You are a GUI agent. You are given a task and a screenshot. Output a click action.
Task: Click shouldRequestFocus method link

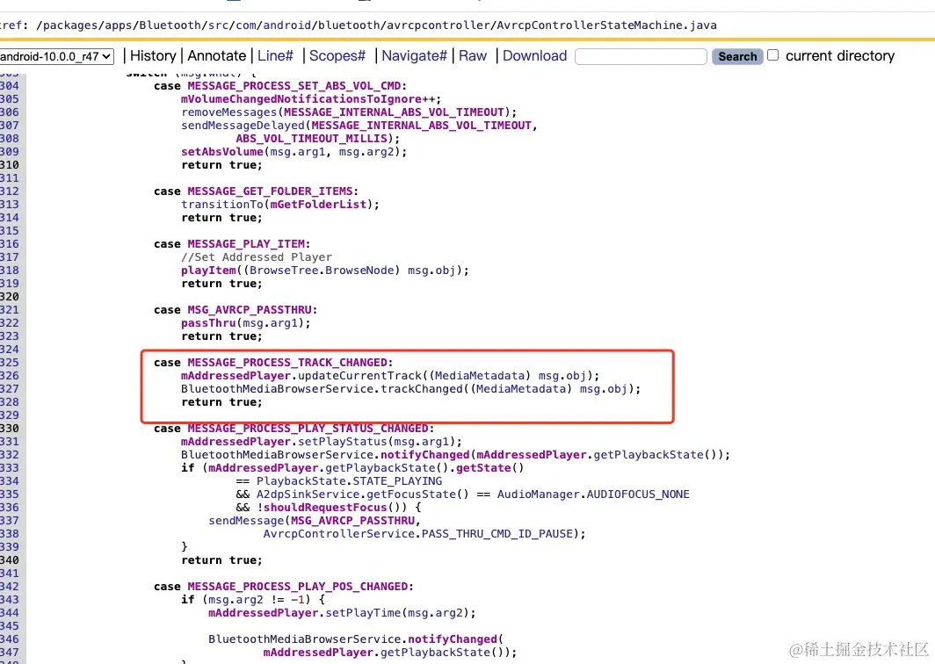[325, 508]
